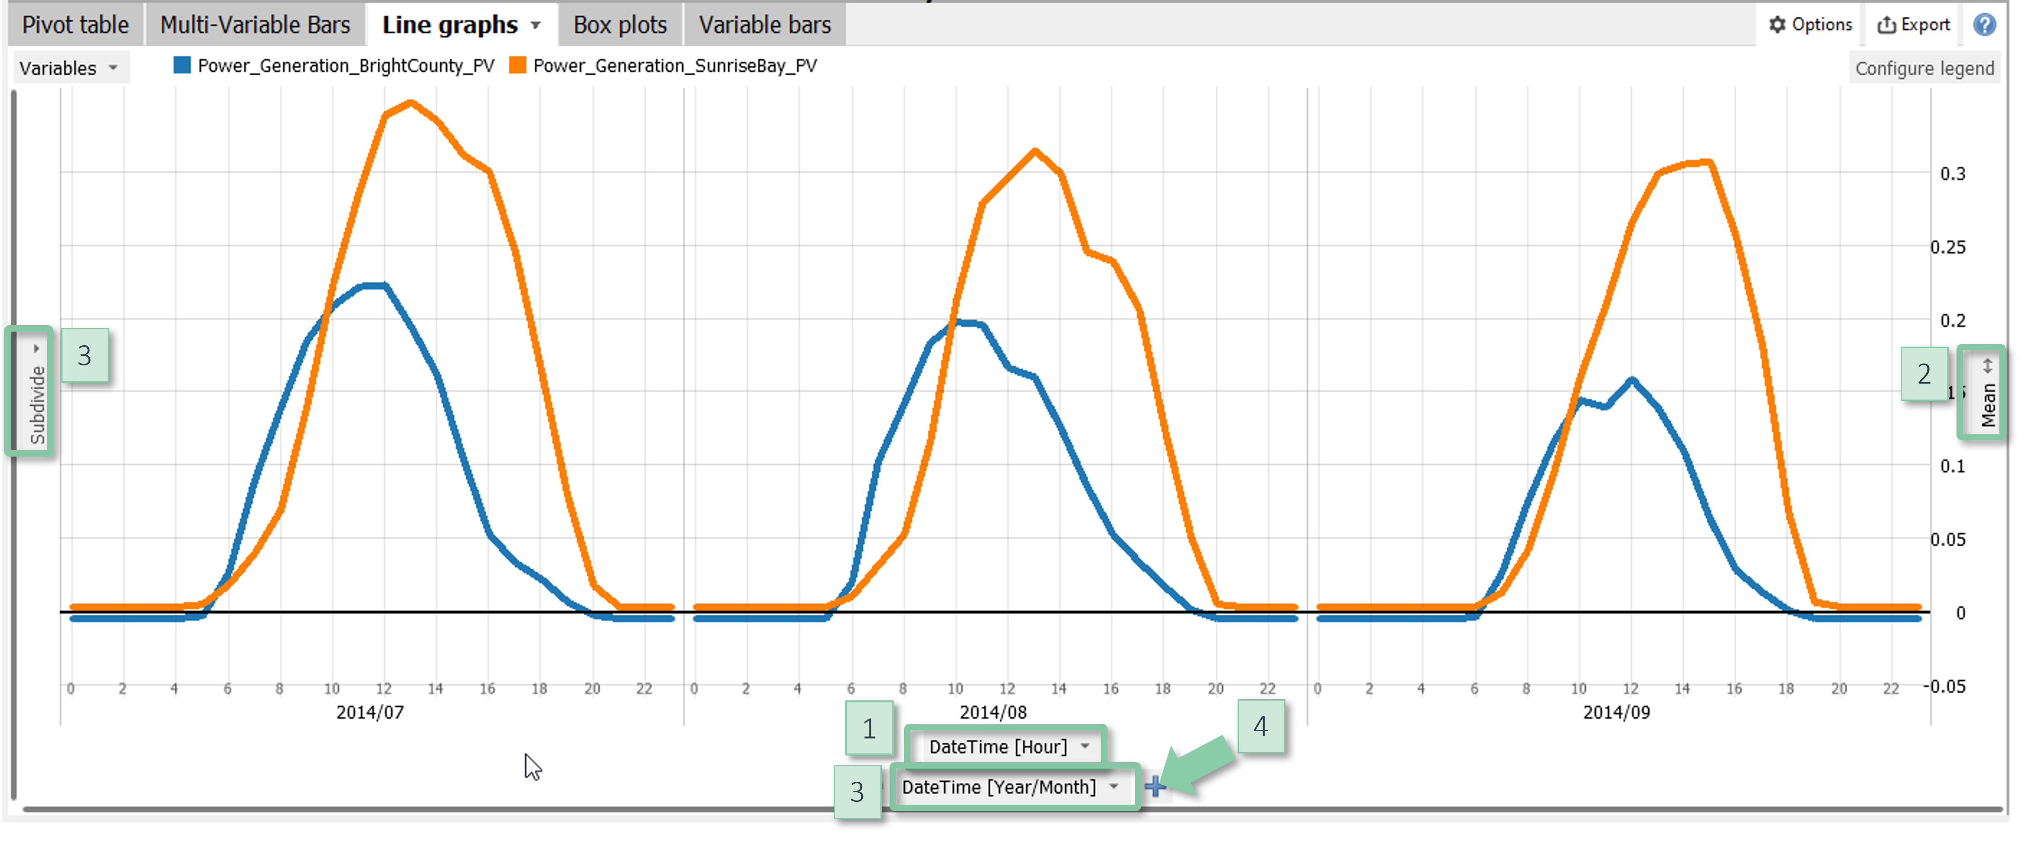
Task: Open the DateTime [Year/Month] dropdown
Action: tap(1009, 786)
